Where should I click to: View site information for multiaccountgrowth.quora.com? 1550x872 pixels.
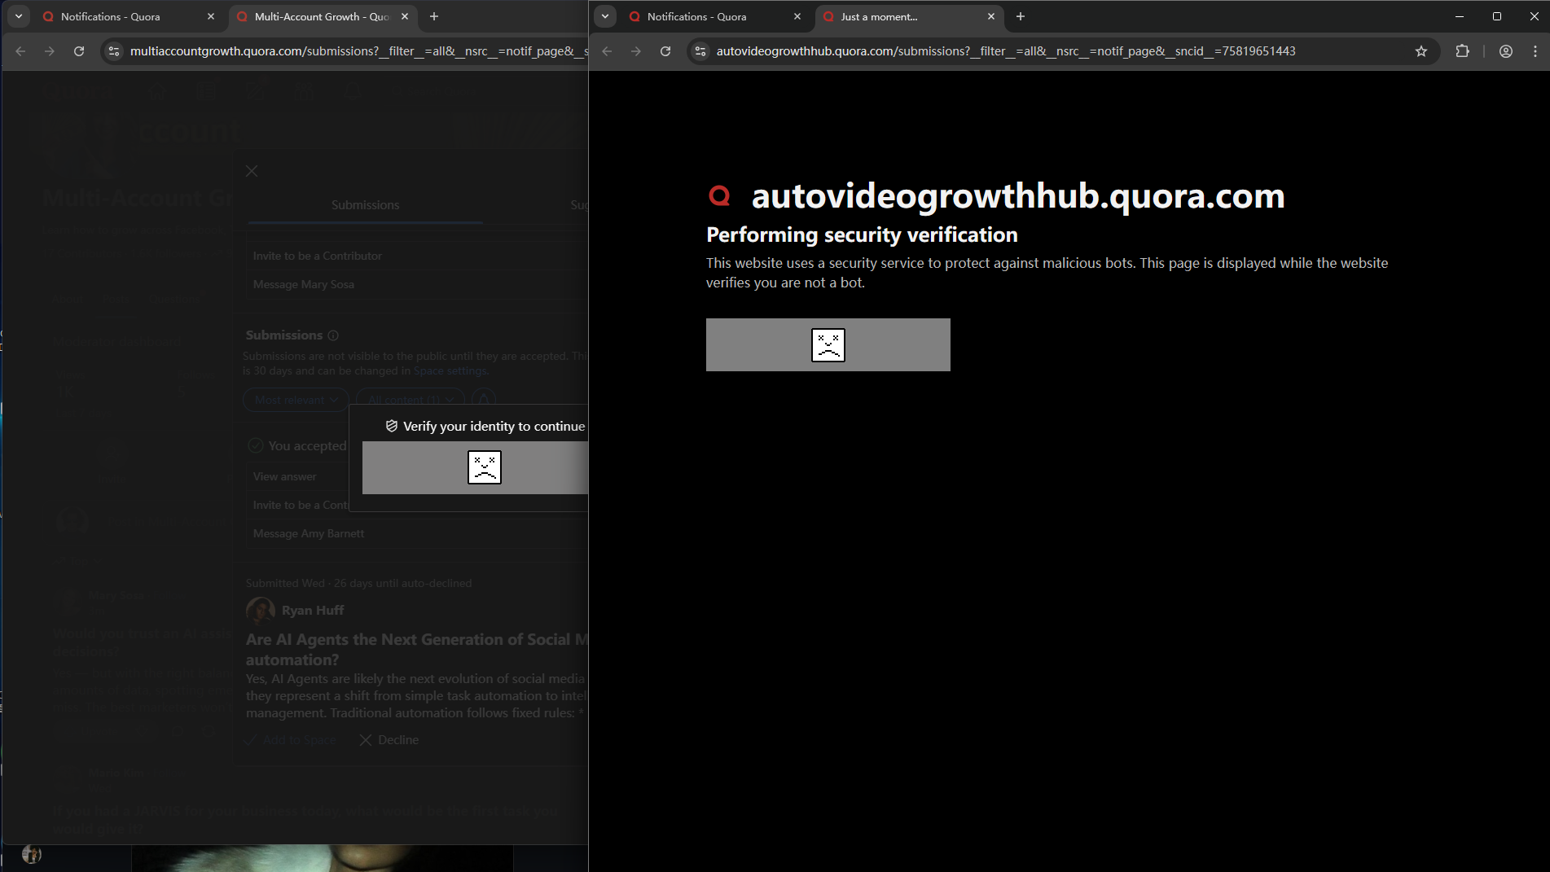coord(115,51)
